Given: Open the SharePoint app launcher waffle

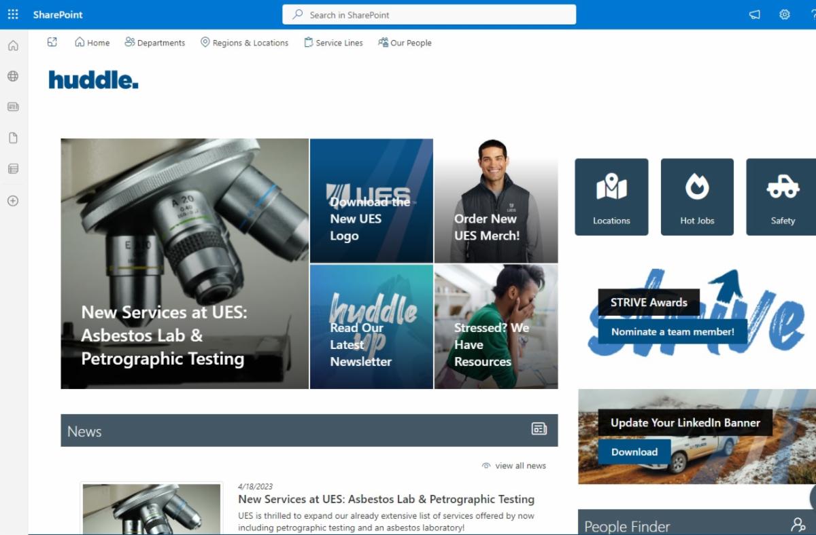Looking at the screenshot, I should 13,14.
